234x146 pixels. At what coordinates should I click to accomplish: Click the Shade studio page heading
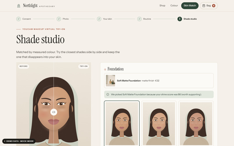pyautogui.click(x=40, y=39)
